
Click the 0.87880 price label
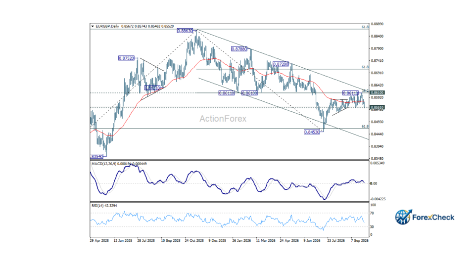pos(239,49)
